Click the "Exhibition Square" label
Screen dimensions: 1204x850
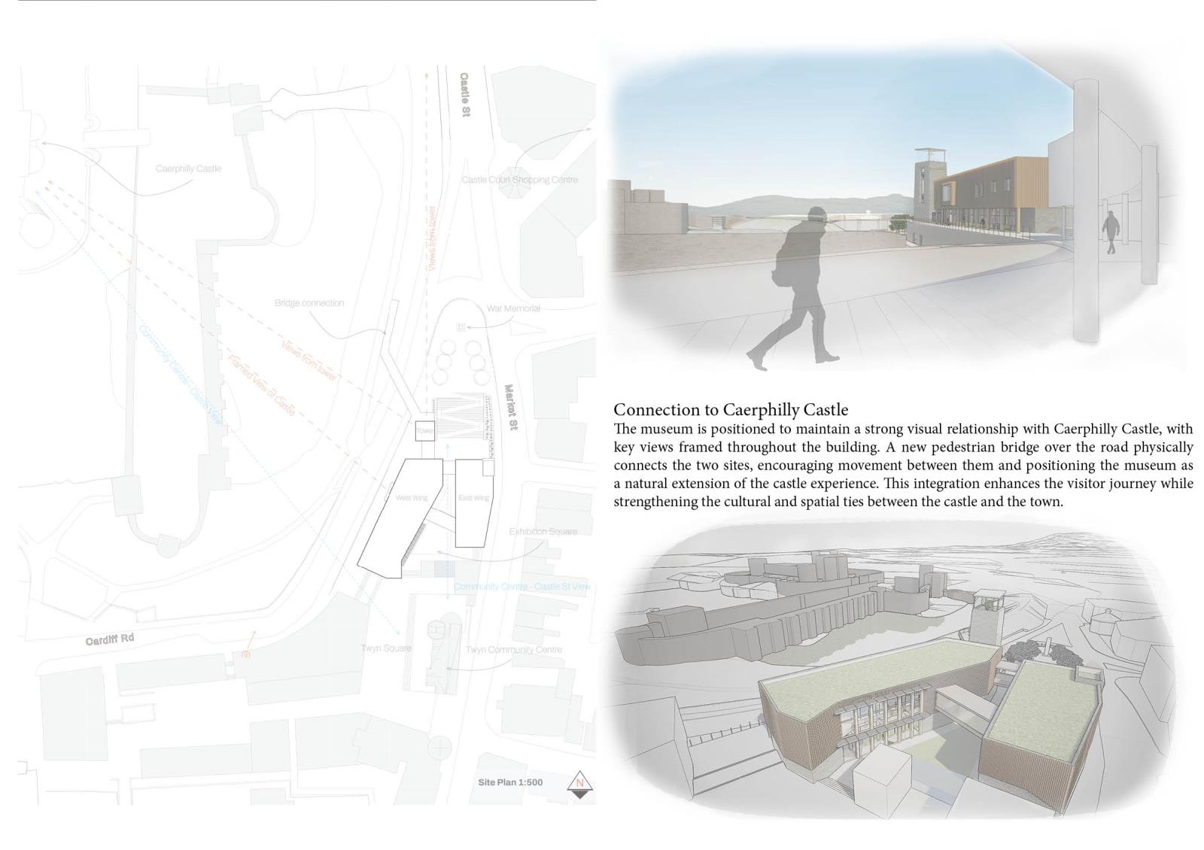pos(543,532)
